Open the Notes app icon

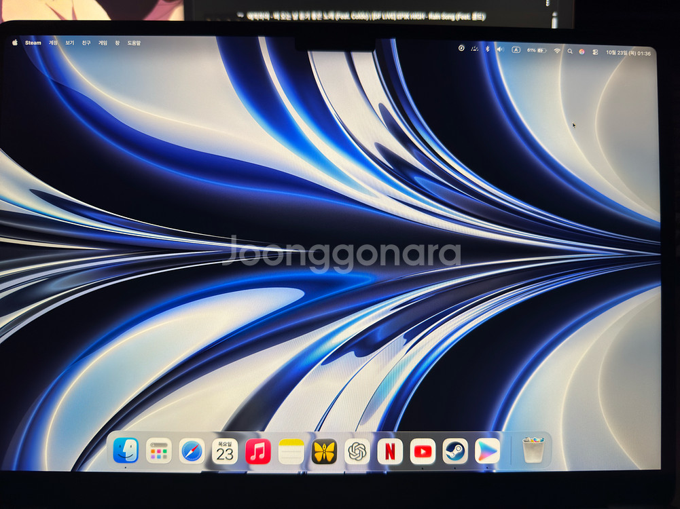(291, 451)
